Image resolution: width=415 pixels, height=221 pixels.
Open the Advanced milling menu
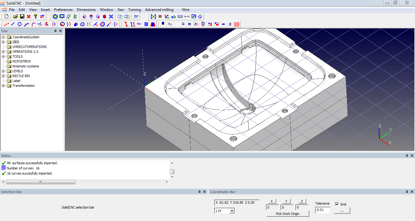coord(159,10)
